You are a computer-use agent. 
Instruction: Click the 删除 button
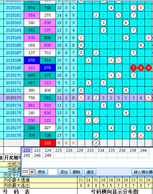76,172
